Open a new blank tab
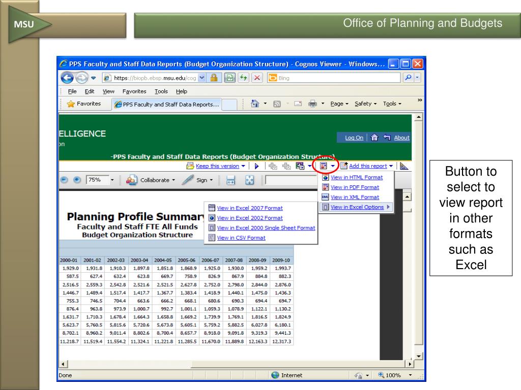Screen dimensions: 521x390 tap(229, 105)
